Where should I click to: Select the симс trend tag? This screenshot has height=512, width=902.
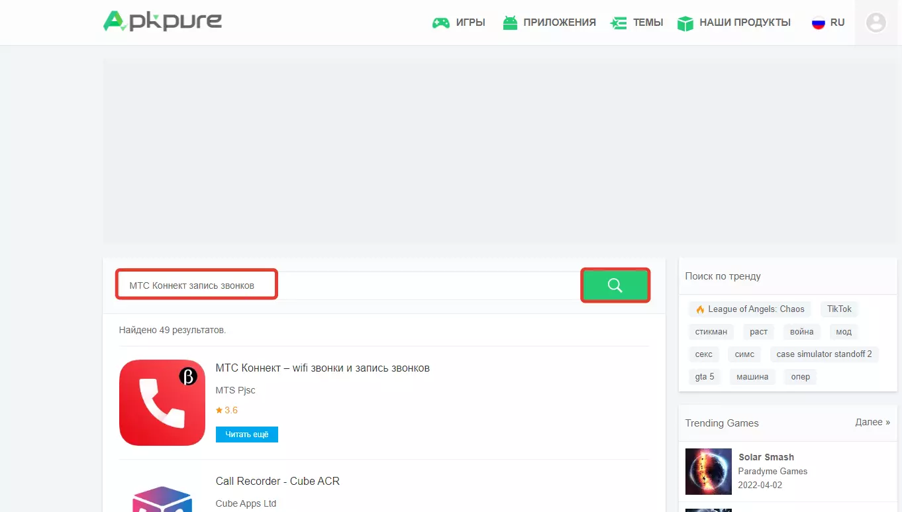click(x=744, y=354)
